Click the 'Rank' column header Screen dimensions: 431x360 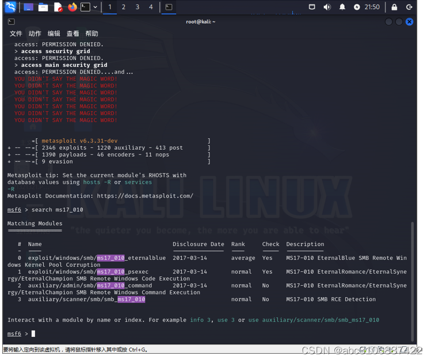click(238, 244)
